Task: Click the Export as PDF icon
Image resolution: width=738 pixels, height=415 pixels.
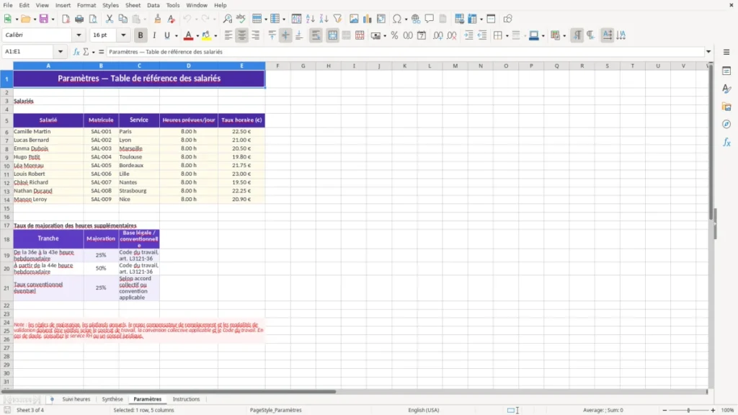Action: [x=66, y=19]
